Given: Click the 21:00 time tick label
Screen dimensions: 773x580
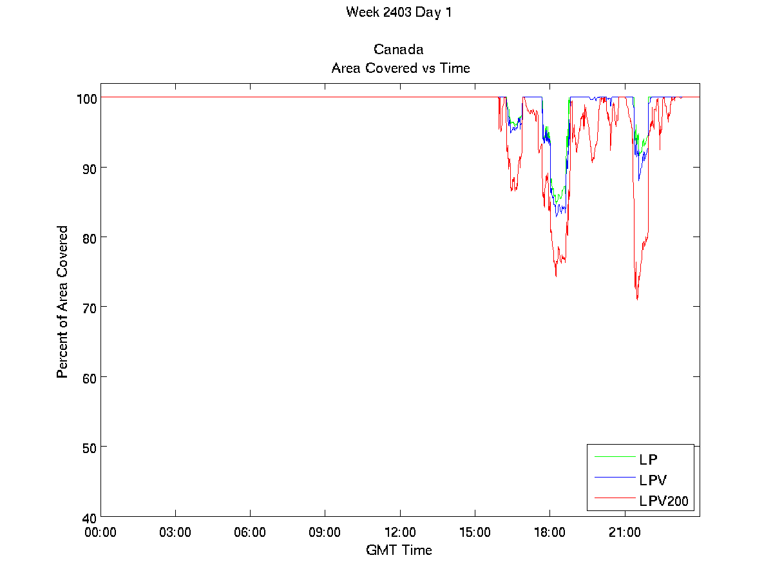Looking at the screenshot, I should 624,533.
